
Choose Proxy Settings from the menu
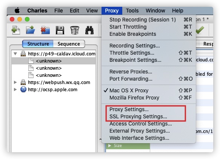pyautogui.click(x=129, y=109)
